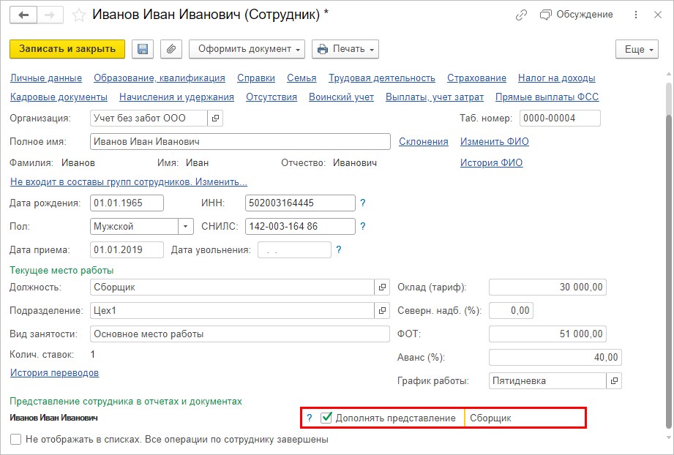Open the Начисления и удержания section
The width and height of the screenshot is (674, 455).
(x=176, y=97)
